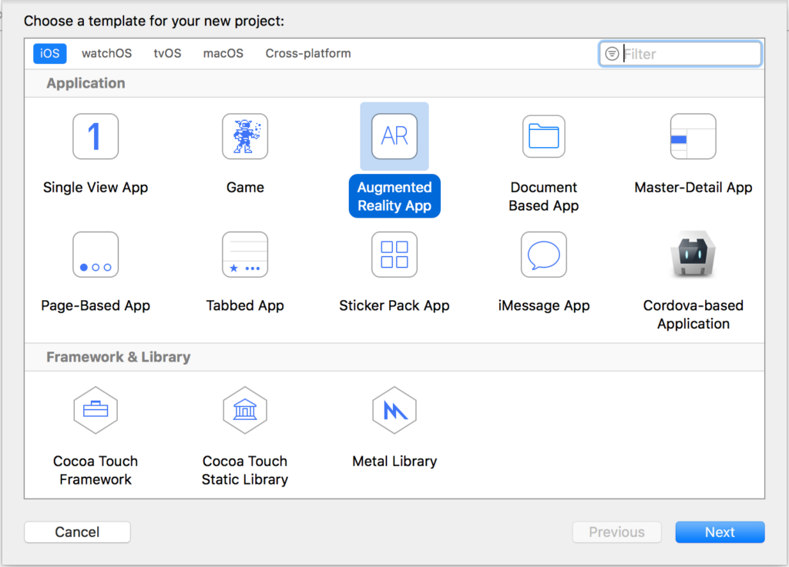Open the filter options icon in the search field

612,54
